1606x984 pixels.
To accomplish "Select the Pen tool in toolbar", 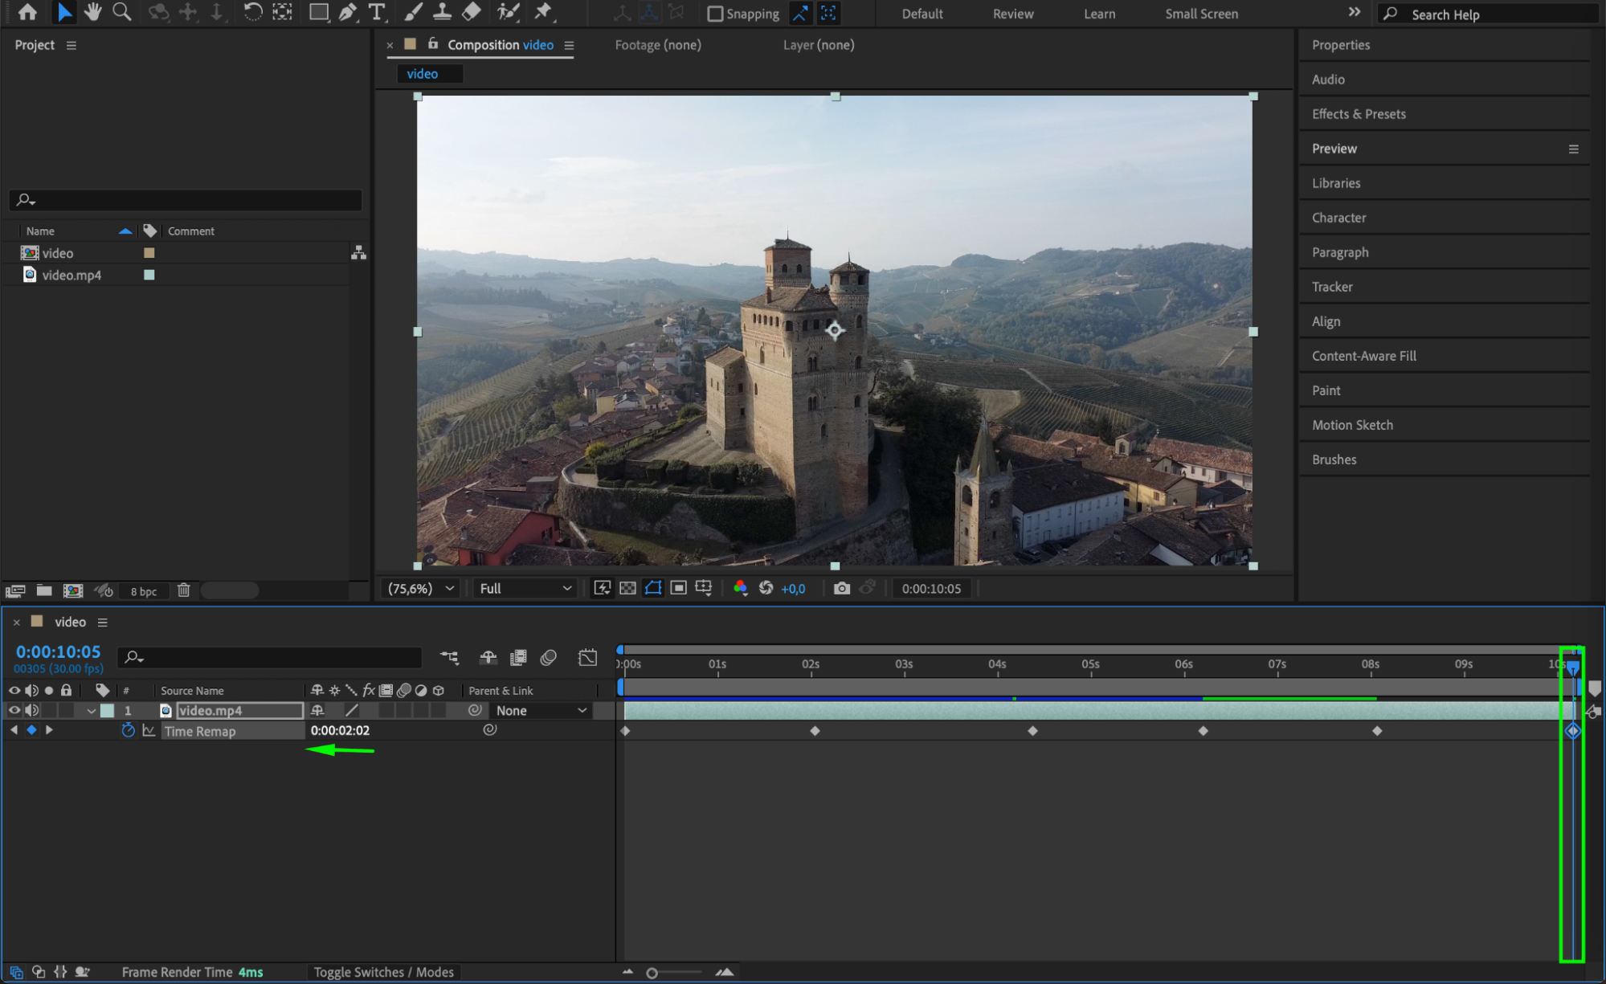I will tap(347, 12).
